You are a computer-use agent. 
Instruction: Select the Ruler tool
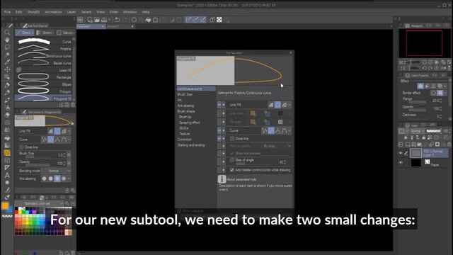[7, 168]
